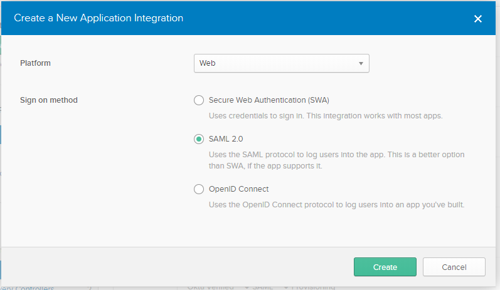Open the Platform dropdown showing Web
500x290 pixels.
(276, 63)
